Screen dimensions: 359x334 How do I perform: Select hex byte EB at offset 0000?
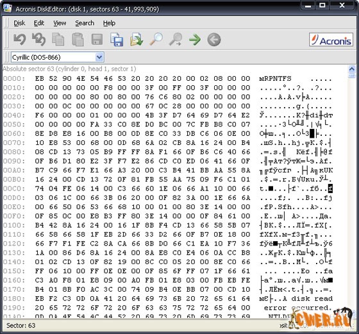(x=39, y=78)
